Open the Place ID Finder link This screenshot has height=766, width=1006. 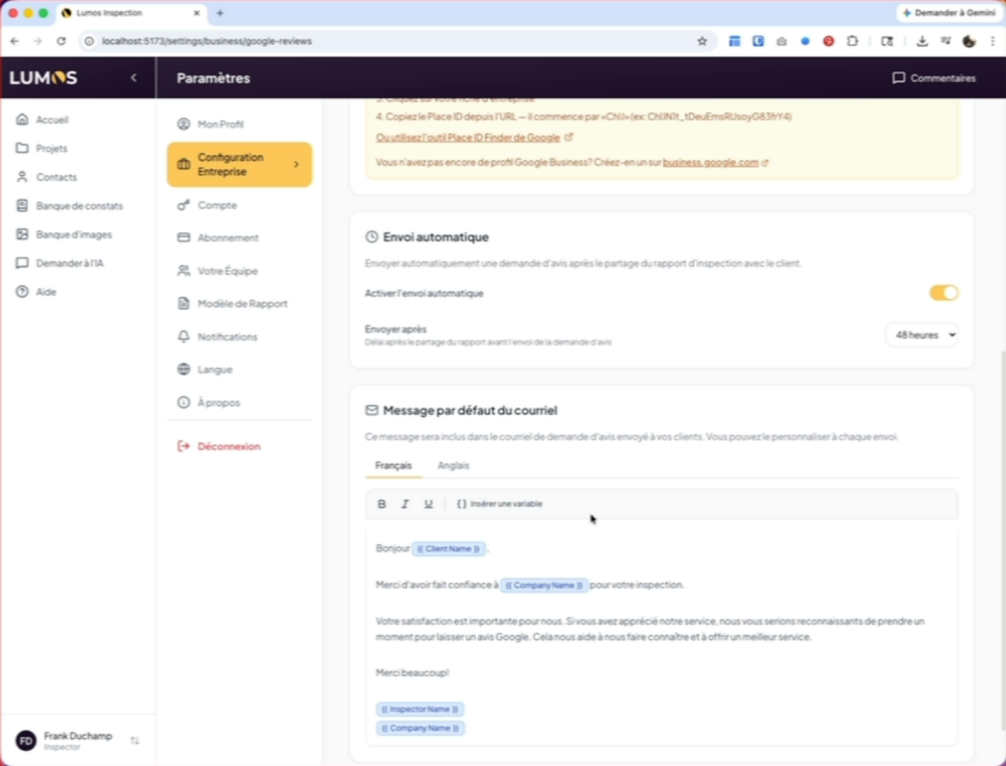(x=468, y=138)
